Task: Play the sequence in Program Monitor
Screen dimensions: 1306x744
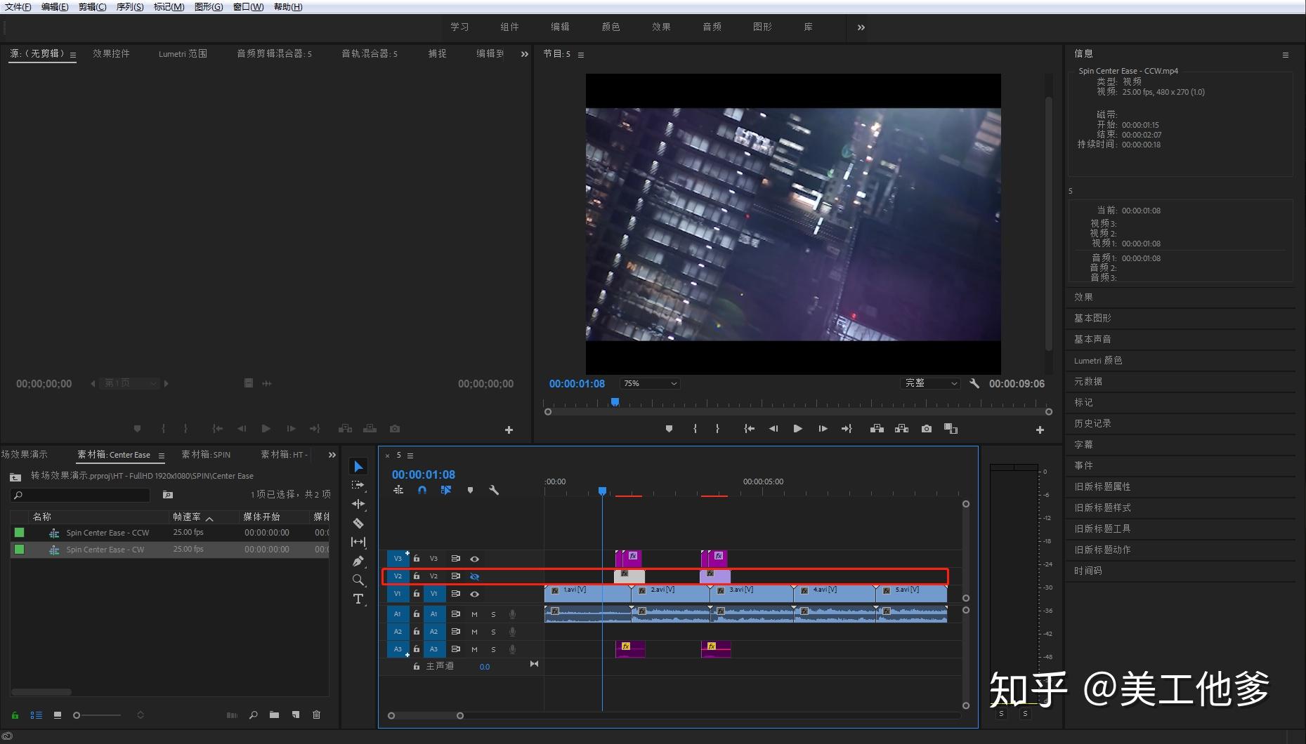Action: (797, 429)
